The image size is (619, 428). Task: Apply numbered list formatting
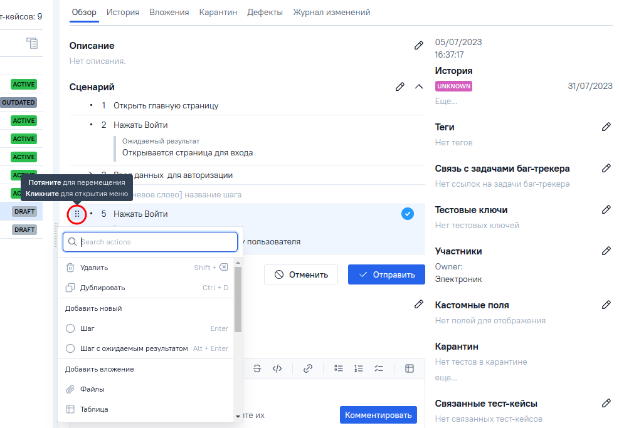[x=359, y=368]
